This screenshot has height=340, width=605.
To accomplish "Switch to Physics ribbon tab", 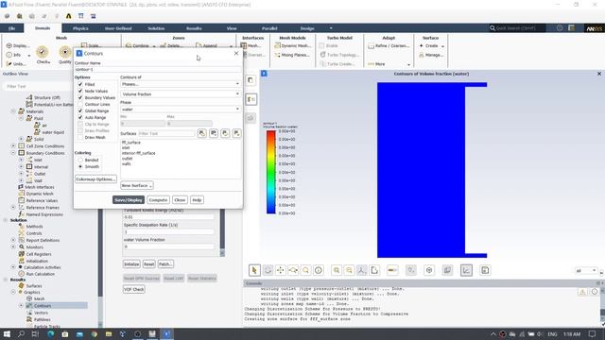I will point(80,28).
